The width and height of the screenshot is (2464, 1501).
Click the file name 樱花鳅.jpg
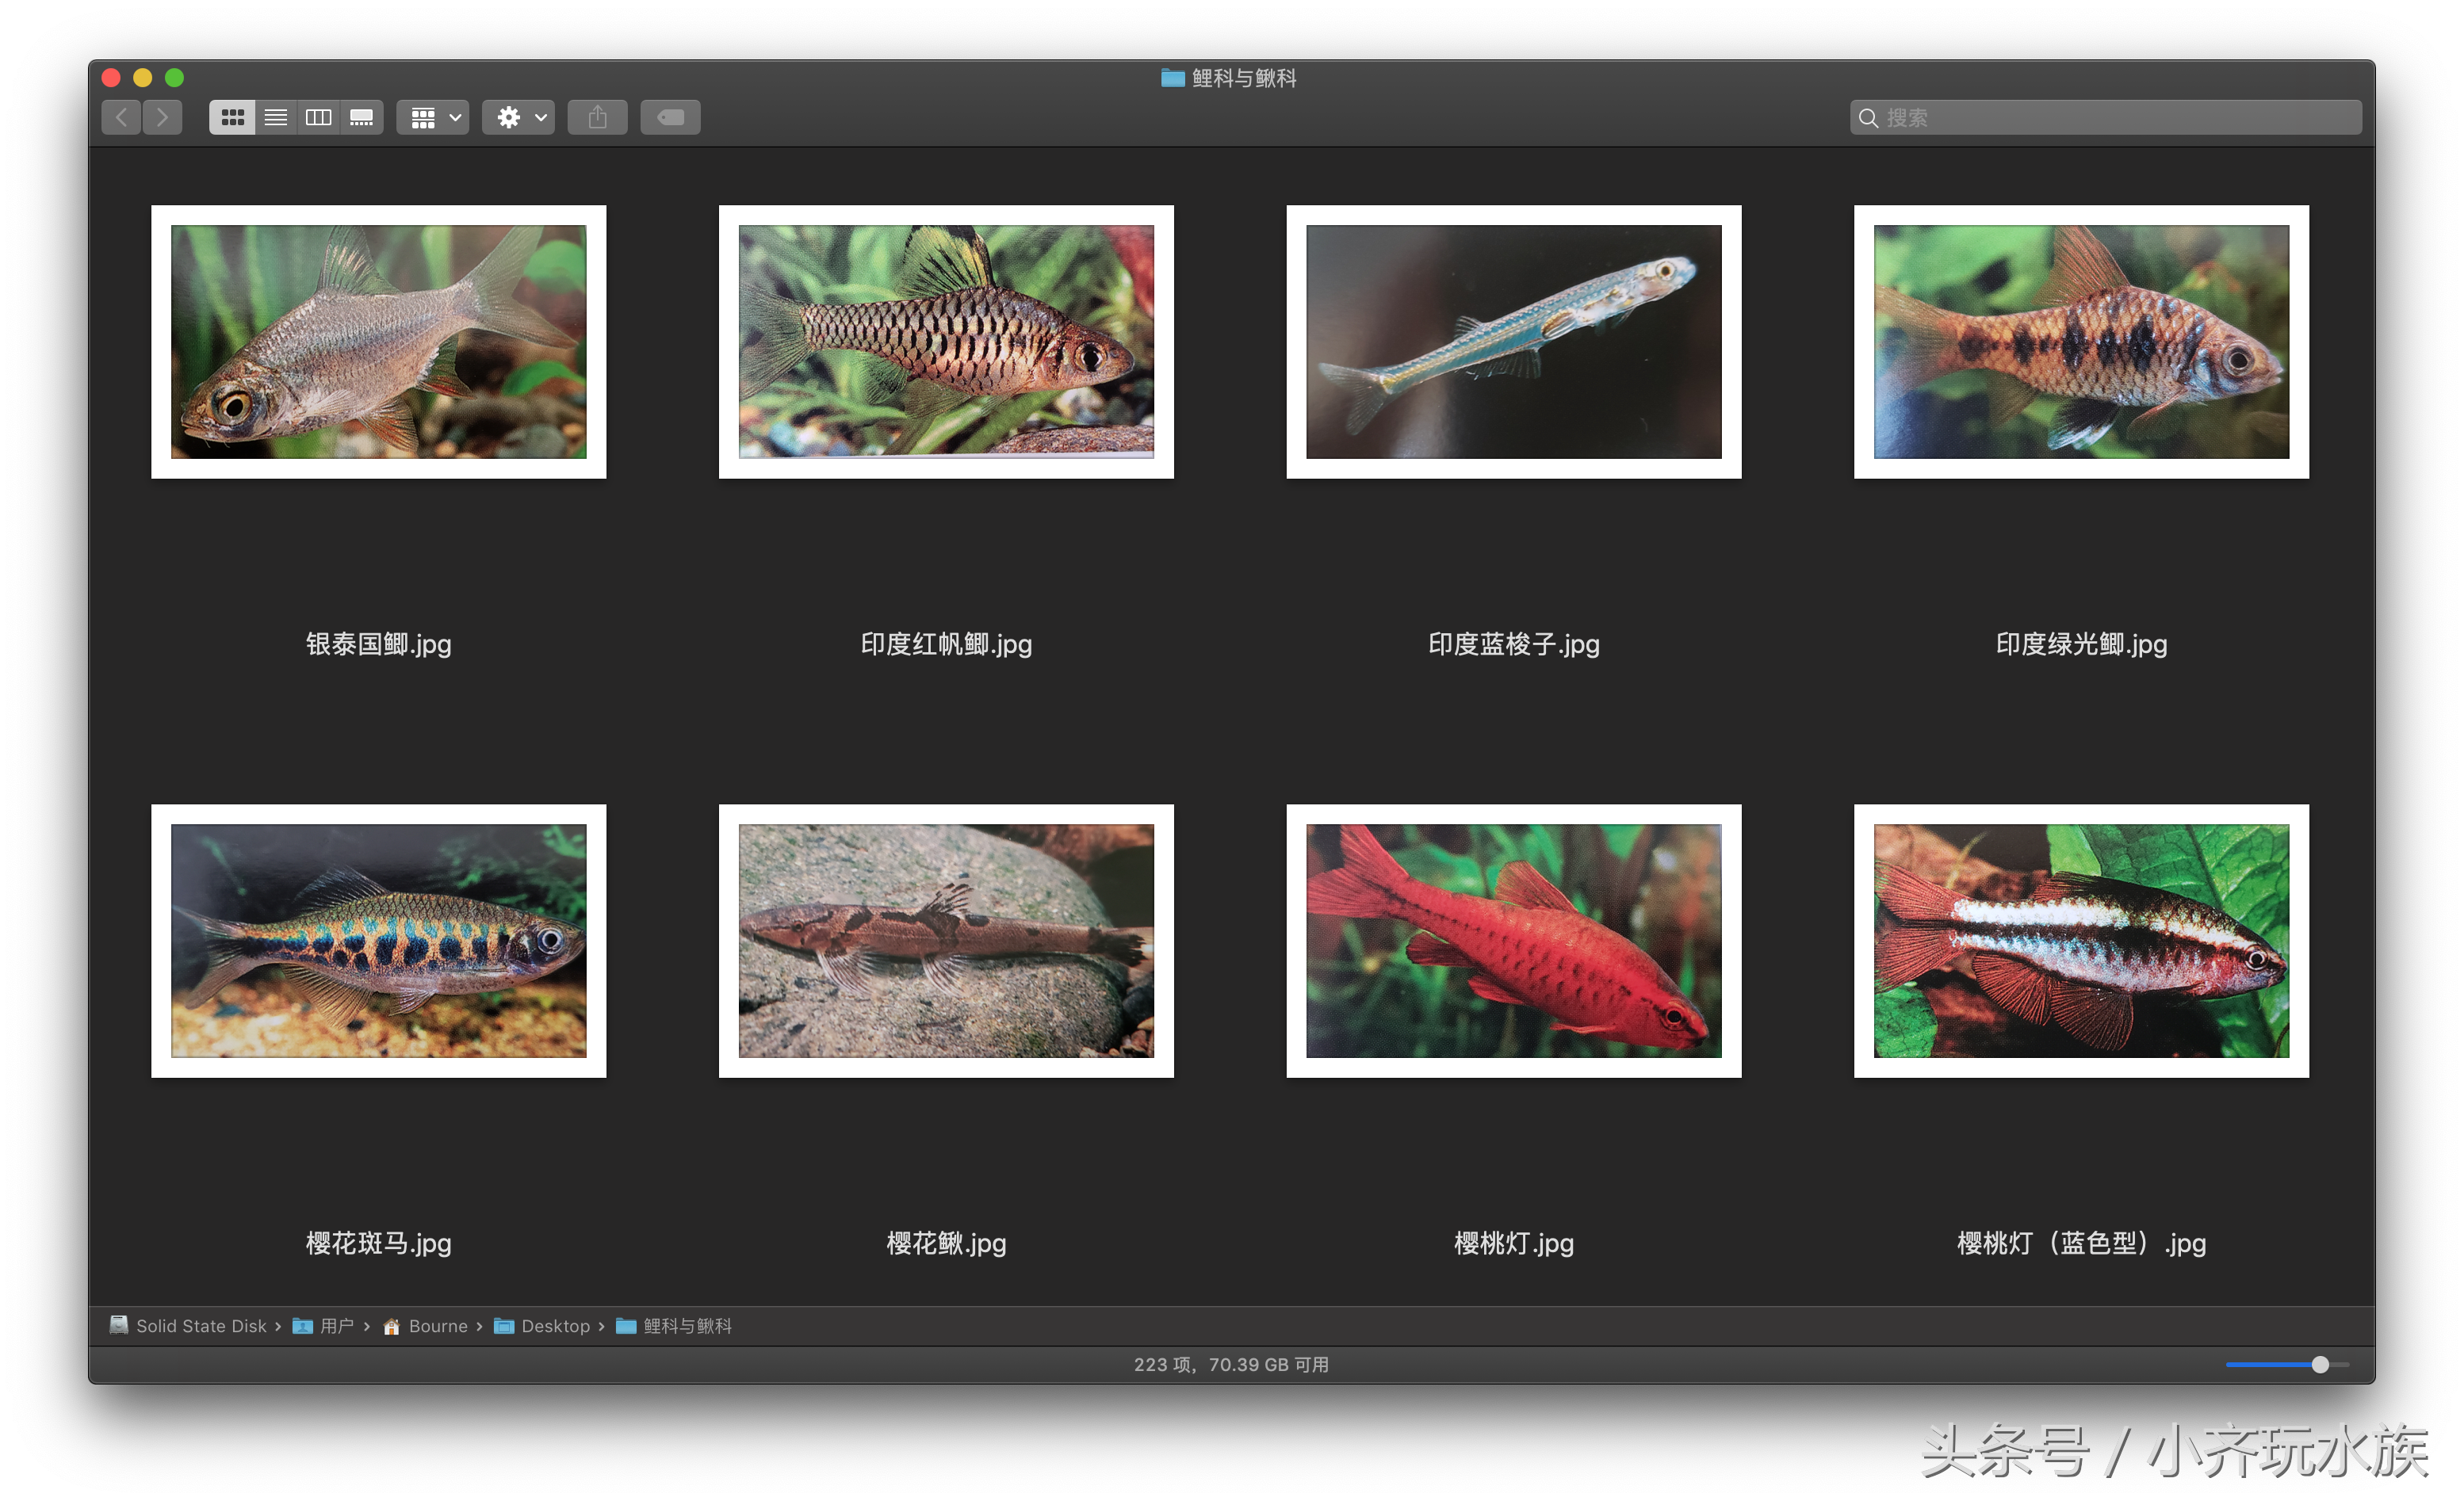pyautogui.click(x=946, y=1244)
